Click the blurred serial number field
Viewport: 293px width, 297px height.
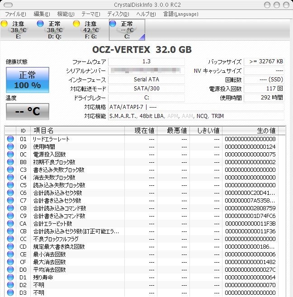tap(146, 71)
